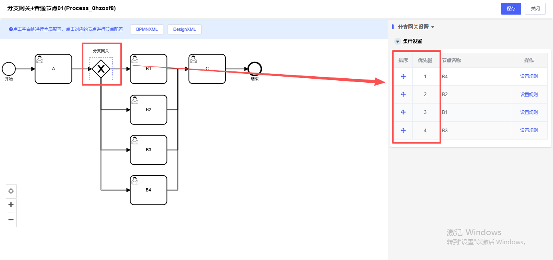Collapse the 条件设置 section
Screen dimensions: 553x260
[x=398, y=41]
